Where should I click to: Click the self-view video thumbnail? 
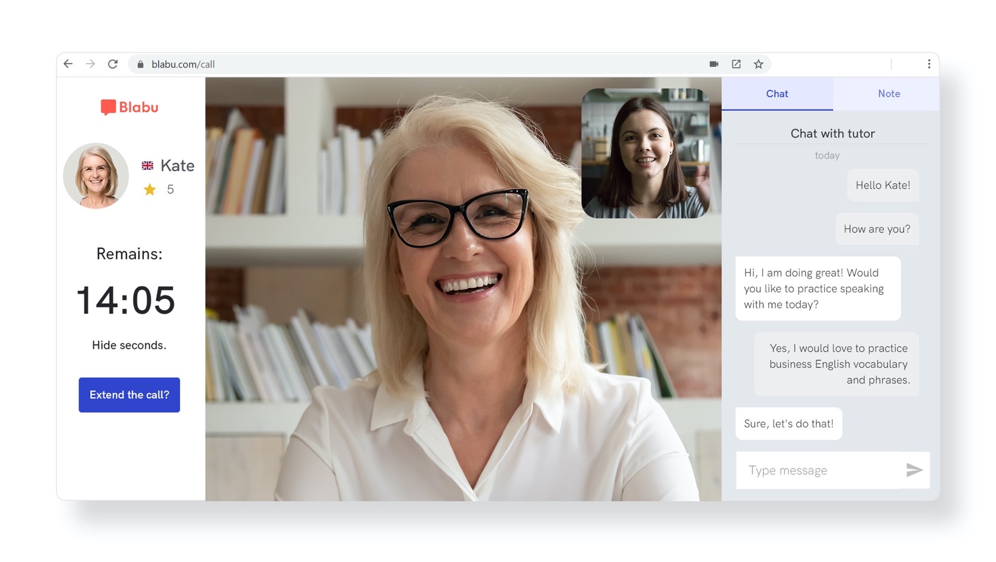[x=645, y=153]
